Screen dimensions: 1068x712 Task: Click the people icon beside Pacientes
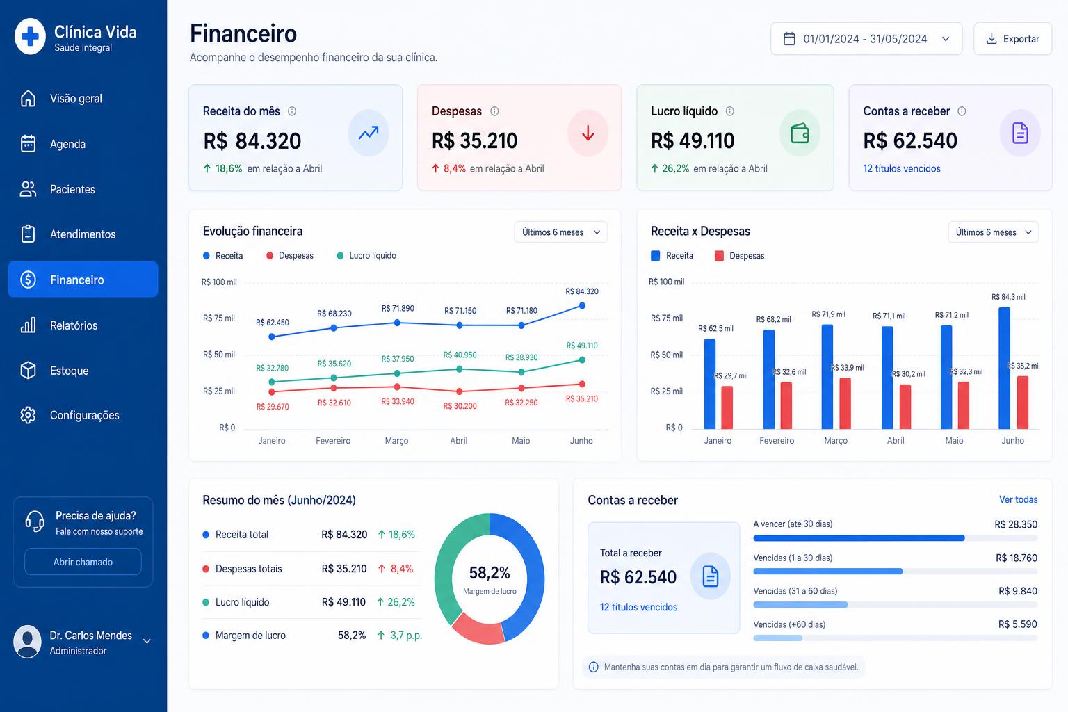click(28, 189)
